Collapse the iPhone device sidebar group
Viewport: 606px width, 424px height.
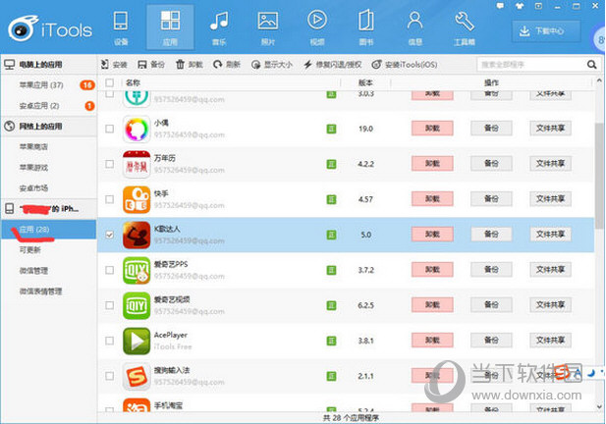pos(49,209)
